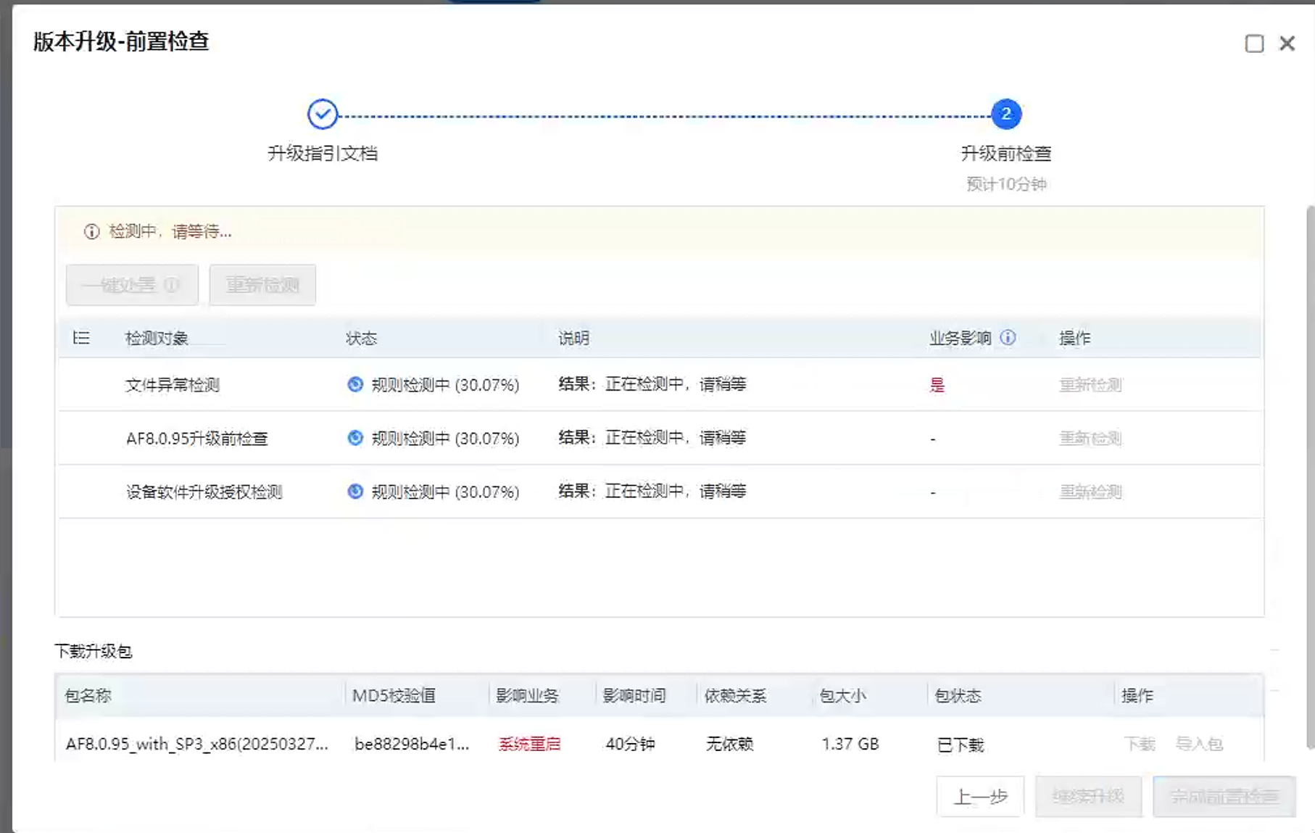
Task: Click 重新检测 link in 文件异常检测 row
Action: coord(1090,385)
